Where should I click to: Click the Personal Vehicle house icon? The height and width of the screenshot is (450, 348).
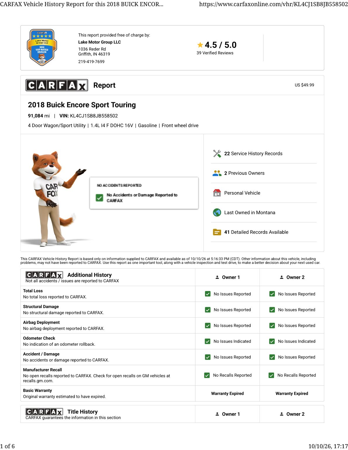click(217, 193)
